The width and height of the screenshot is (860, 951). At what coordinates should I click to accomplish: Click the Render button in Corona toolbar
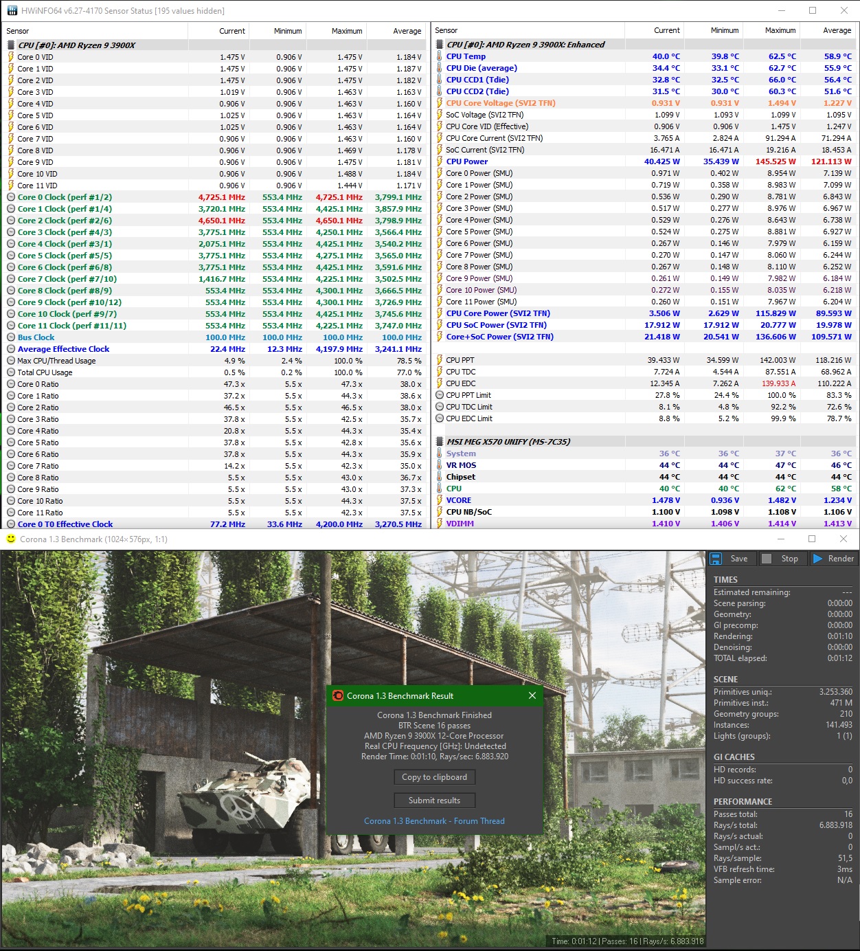coord(833,559)
